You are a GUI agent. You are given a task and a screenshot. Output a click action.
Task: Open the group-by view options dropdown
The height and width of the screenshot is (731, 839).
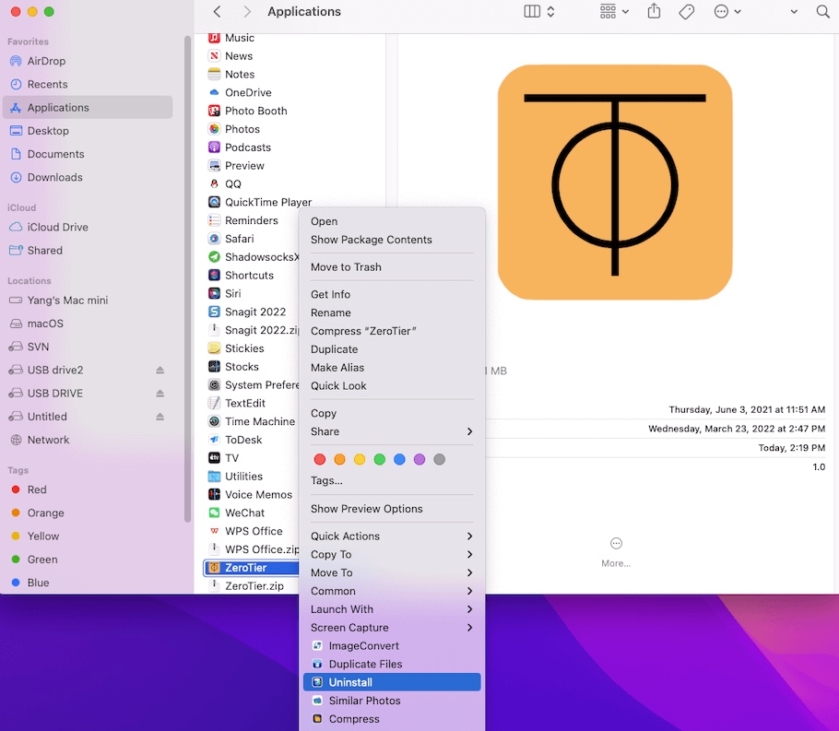[x=614, y=12]
